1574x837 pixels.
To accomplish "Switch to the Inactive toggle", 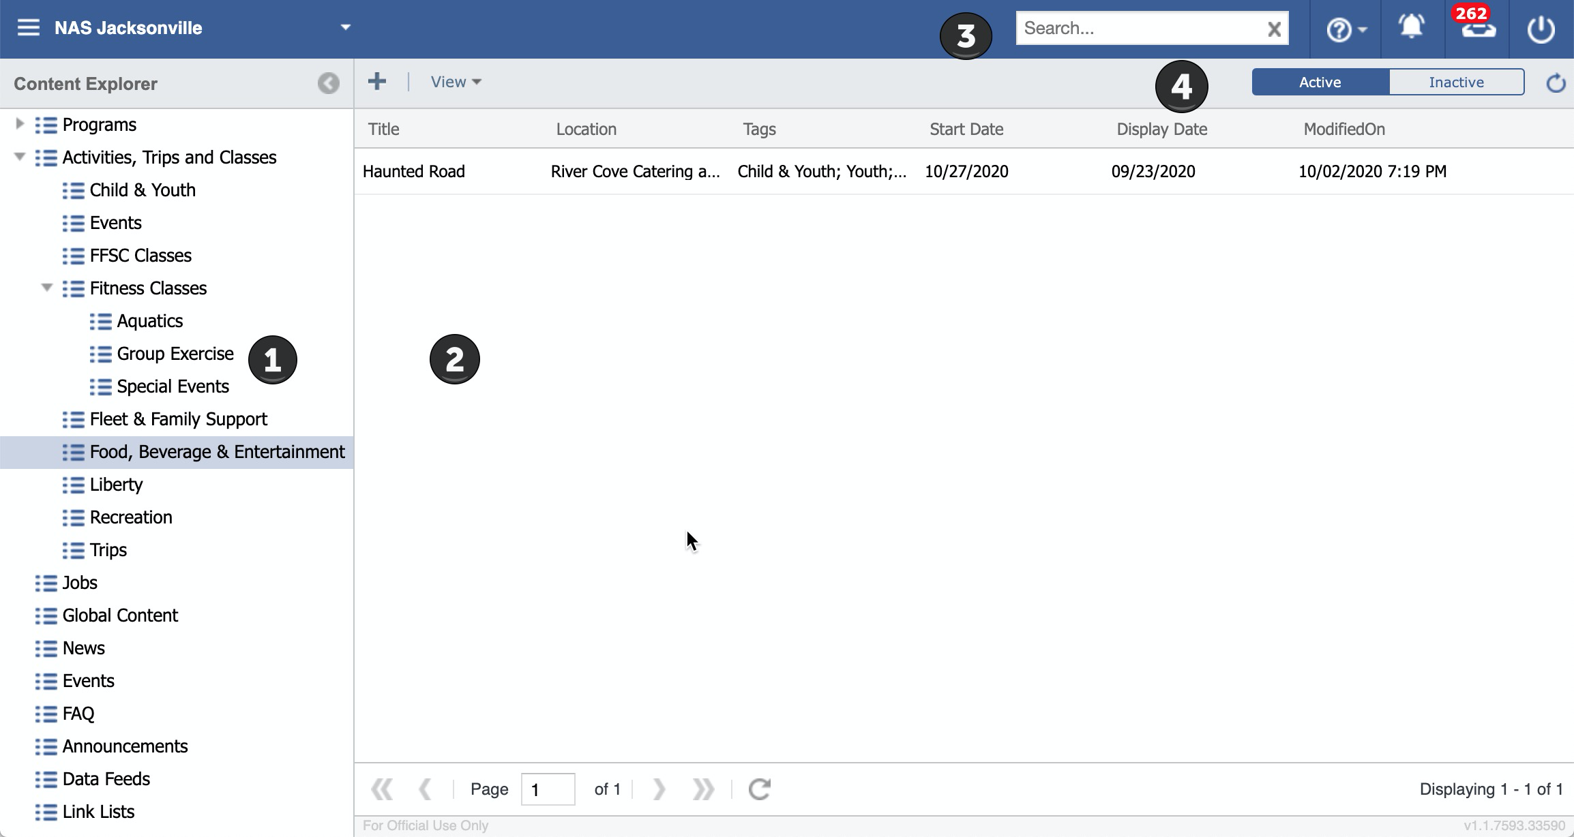I will [1456, 82].
